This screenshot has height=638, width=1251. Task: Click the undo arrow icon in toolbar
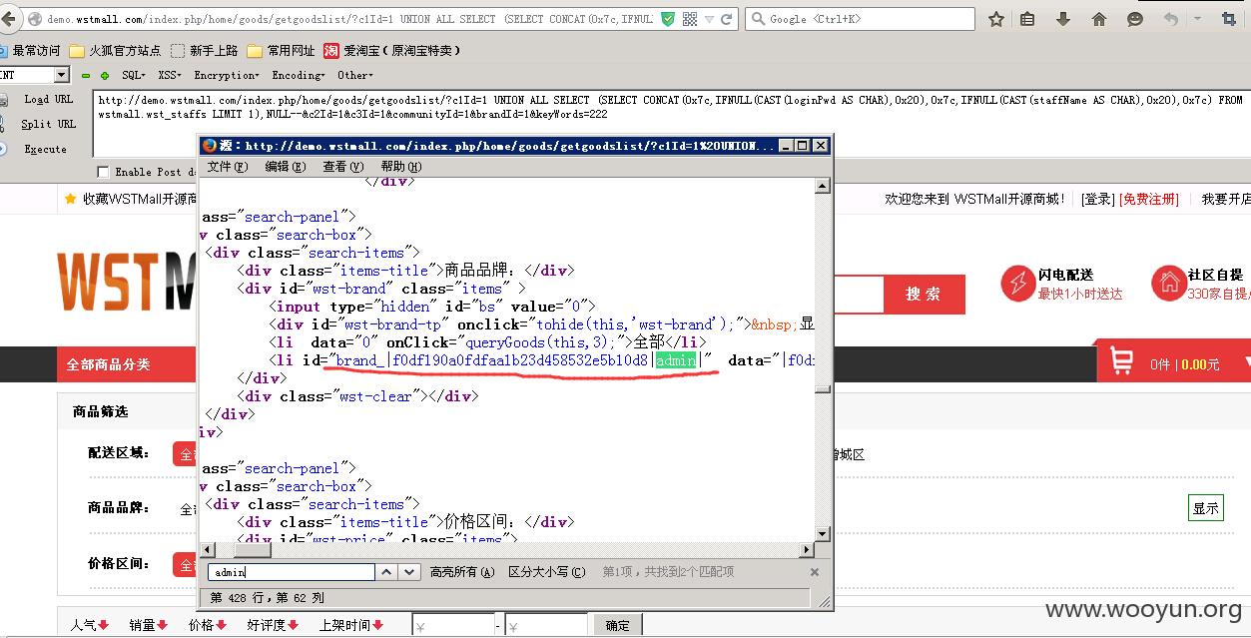1171,19
